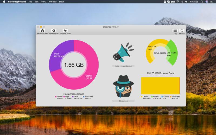Click the 4 Browsers button
This screenshot has width=216, height=135.
123,101
